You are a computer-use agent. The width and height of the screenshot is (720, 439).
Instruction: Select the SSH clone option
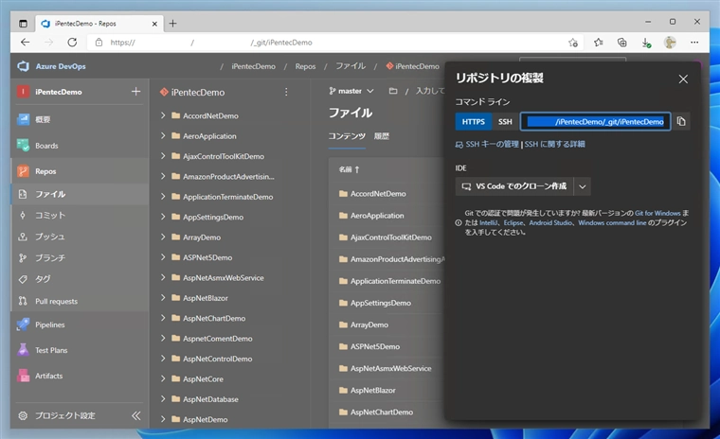pos(505,121)
